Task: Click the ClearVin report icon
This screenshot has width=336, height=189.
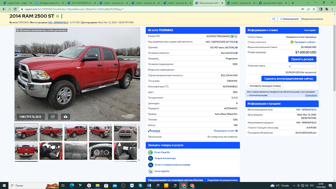Action: [x=150, y=152]
